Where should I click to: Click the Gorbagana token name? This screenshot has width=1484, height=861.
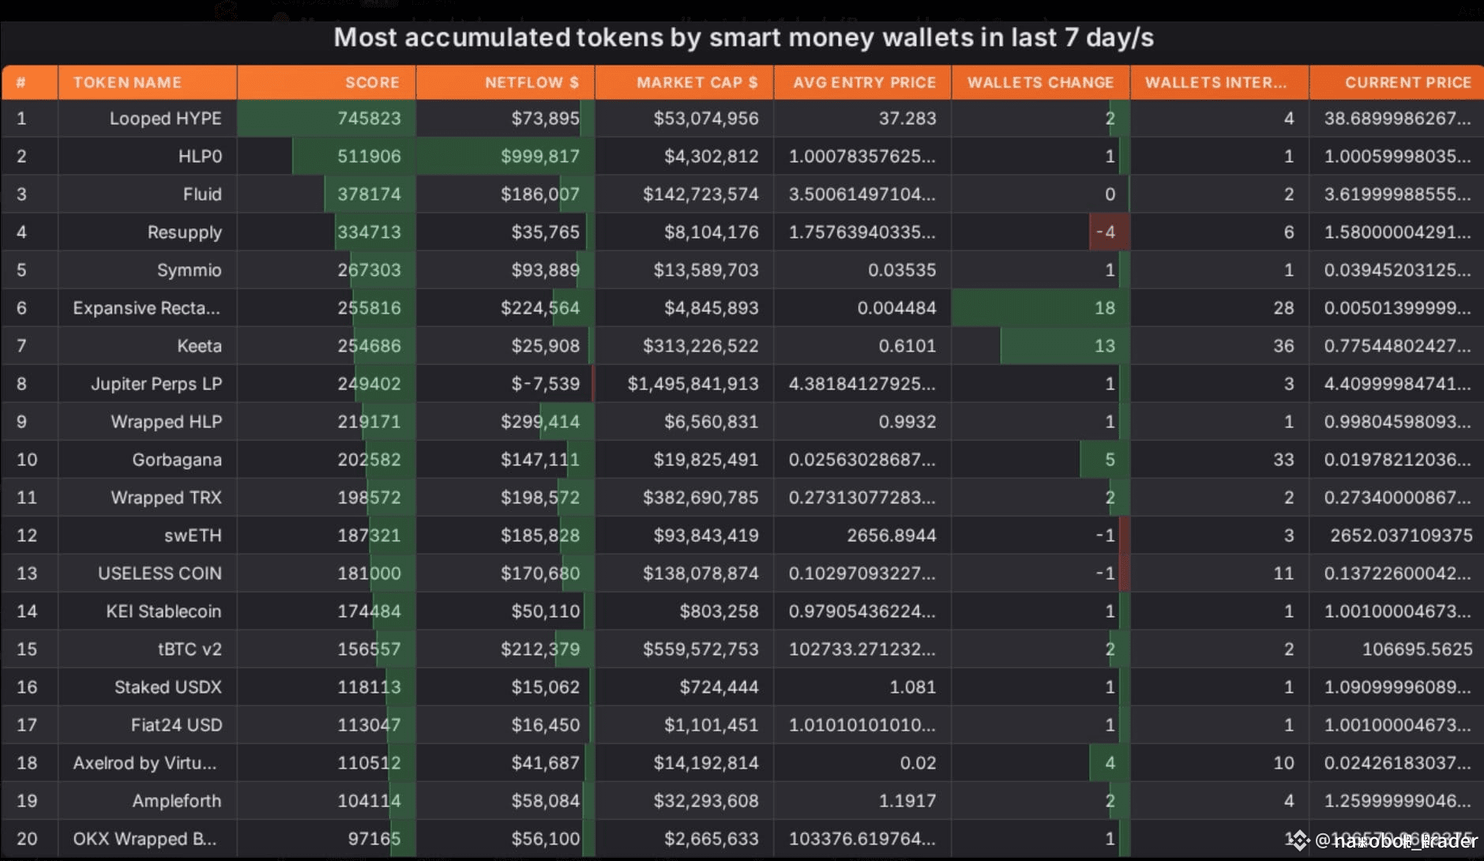177,460
